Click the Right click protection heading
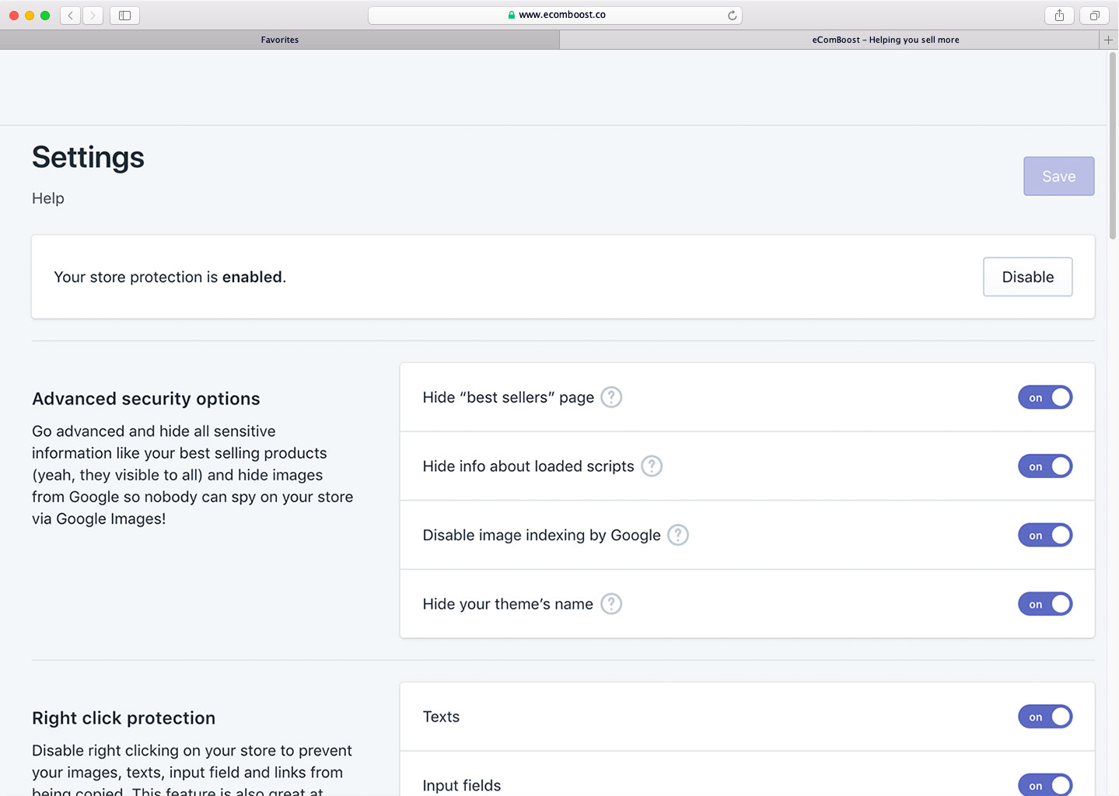Screen dimensions: 1119x796 [124, 718]
